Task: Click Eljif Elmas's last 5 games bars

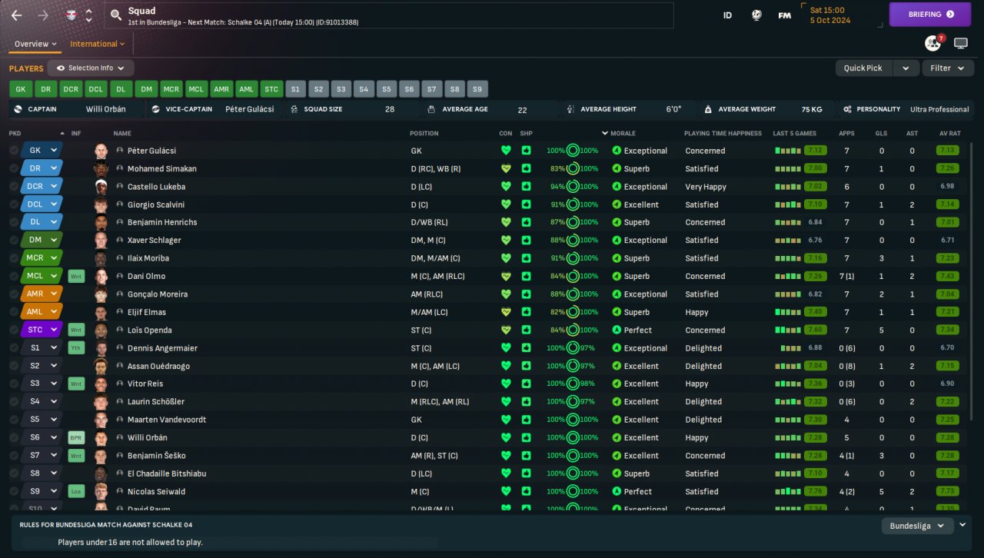Action: coord(789,312)
